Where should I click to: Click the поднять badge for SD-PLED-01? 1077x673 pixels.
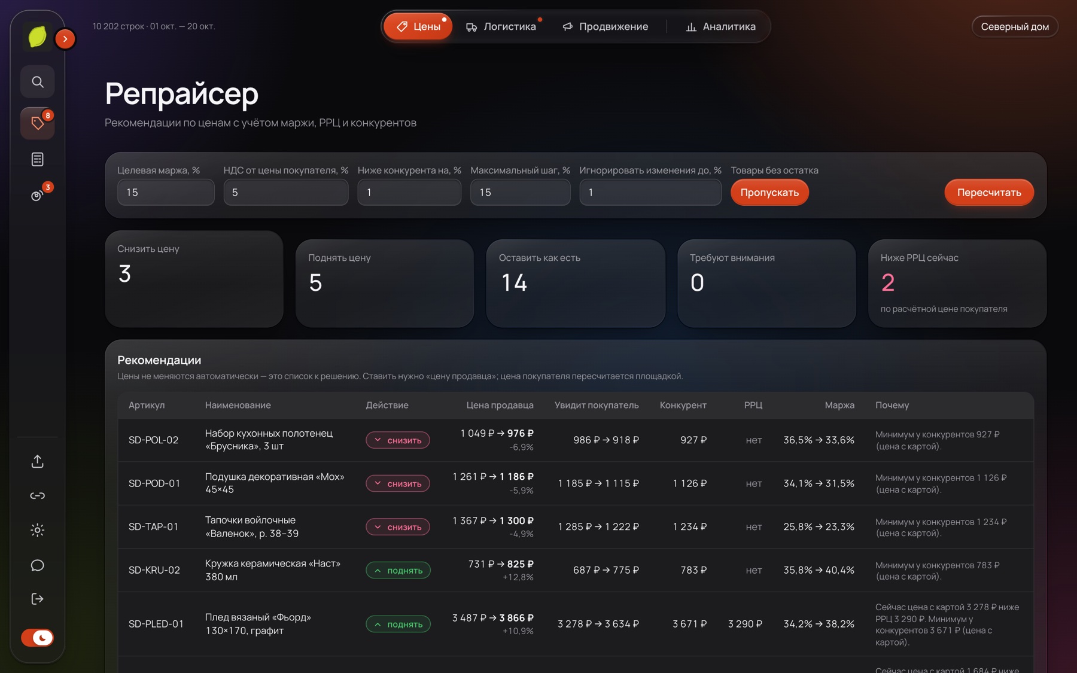click(x=398, y=625)
